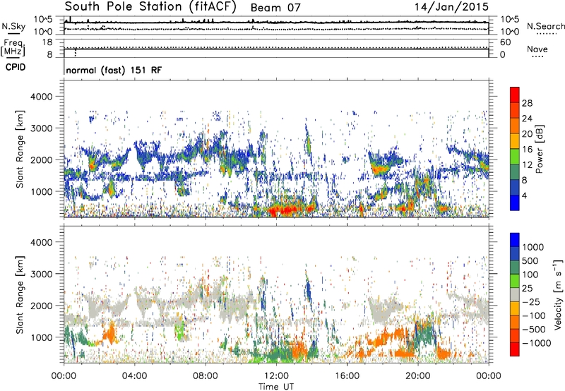Image resolution: width=565 pixels, height=391 pixels.
Task: Click the "16" value on Power scale
Action: (527, 149)
